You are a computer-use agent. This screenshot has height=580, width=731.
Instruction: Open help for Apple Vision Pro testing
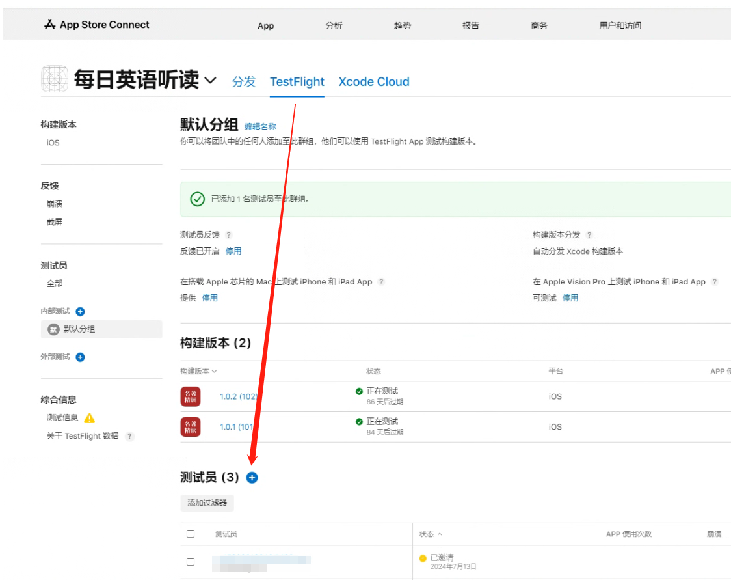715,282
